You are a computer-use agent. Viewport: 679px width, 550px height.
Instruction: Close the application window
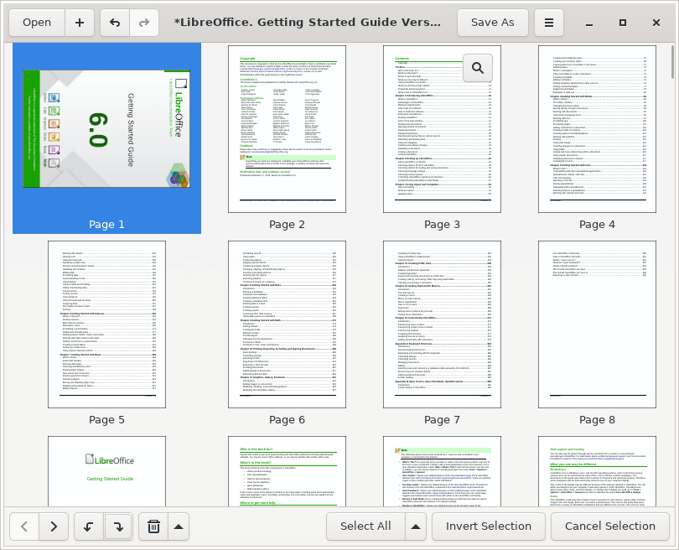coord(656,23)
